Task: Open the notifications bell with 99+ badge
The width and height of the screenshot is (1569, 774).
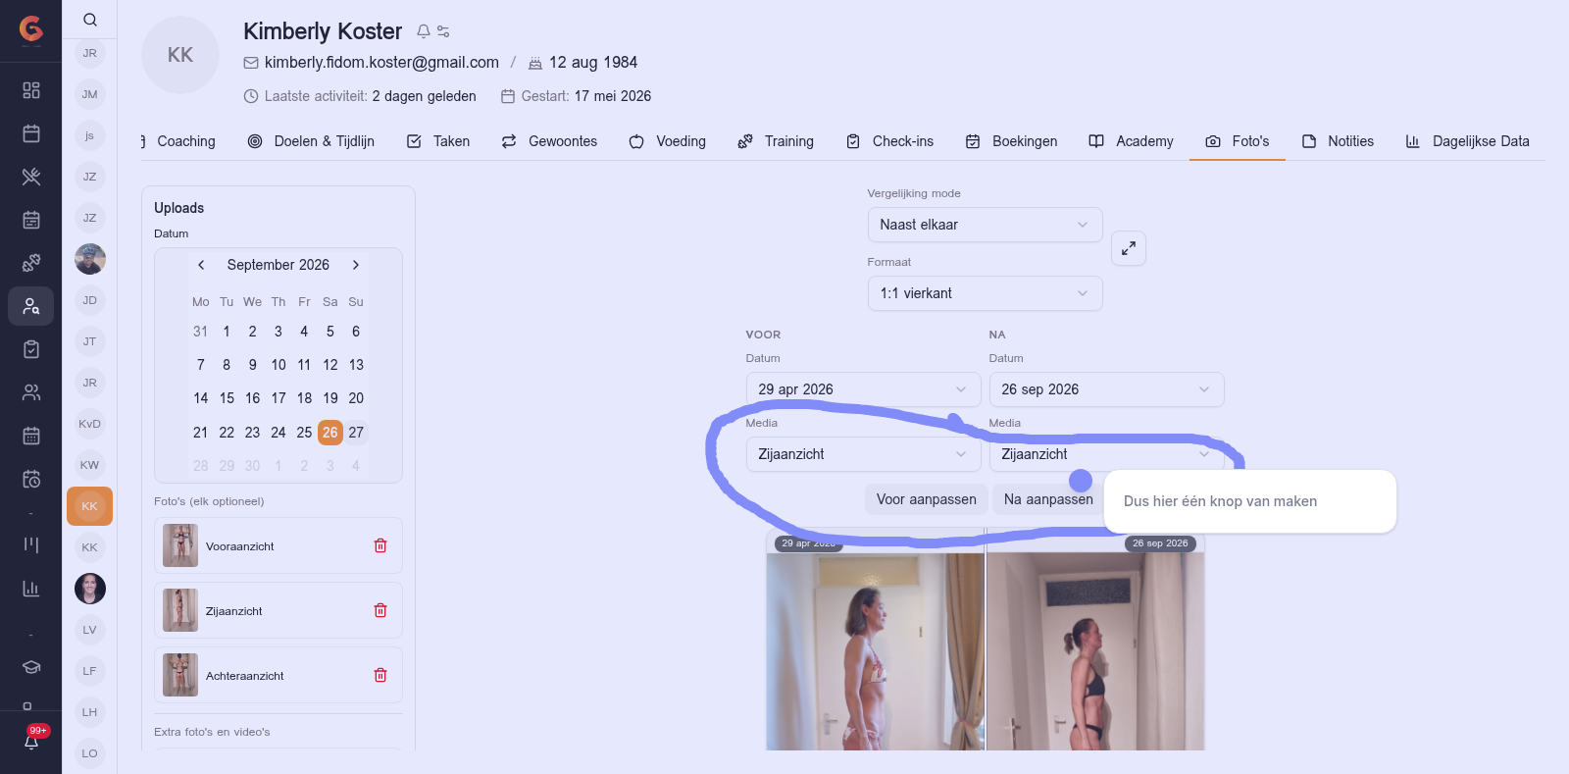Action: click(31, 741)
